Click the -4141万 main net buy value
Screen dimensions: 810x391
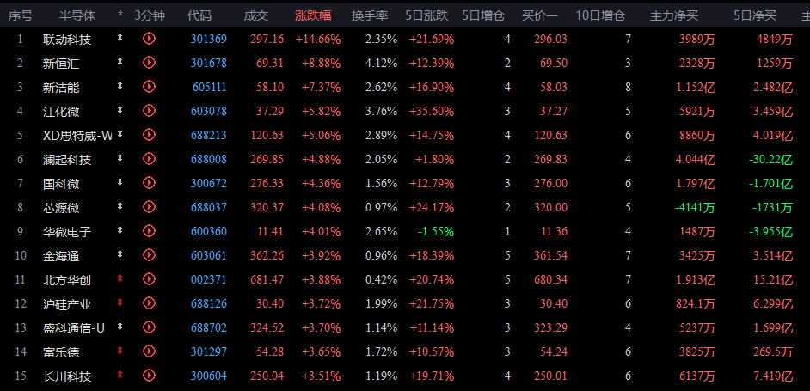pyautogui.click(x=695, y=208)
